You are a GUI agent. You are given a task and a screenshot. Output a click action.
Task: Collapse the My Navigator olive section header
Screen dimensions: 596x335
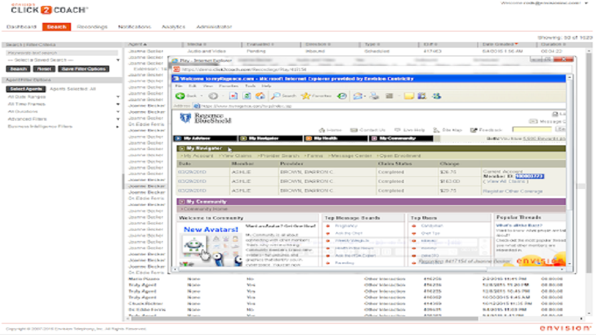click(372, 148)
